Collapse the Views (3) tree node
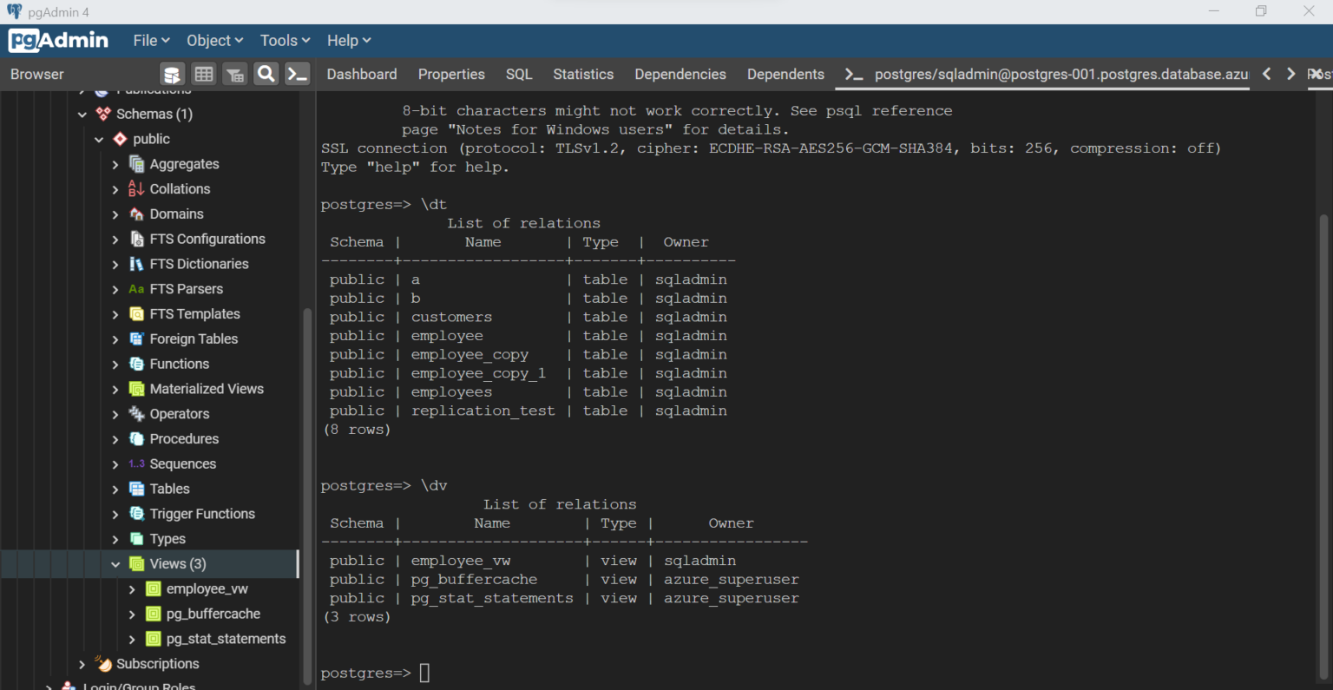 [x=115, y=563]
